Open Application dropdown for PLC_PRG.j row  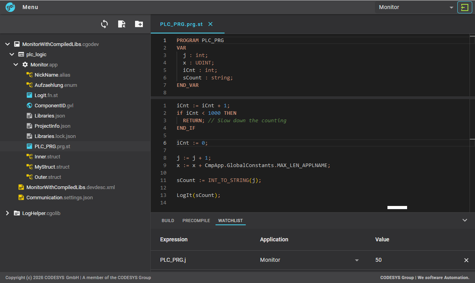pyautogui.click(x=357, y=260)
